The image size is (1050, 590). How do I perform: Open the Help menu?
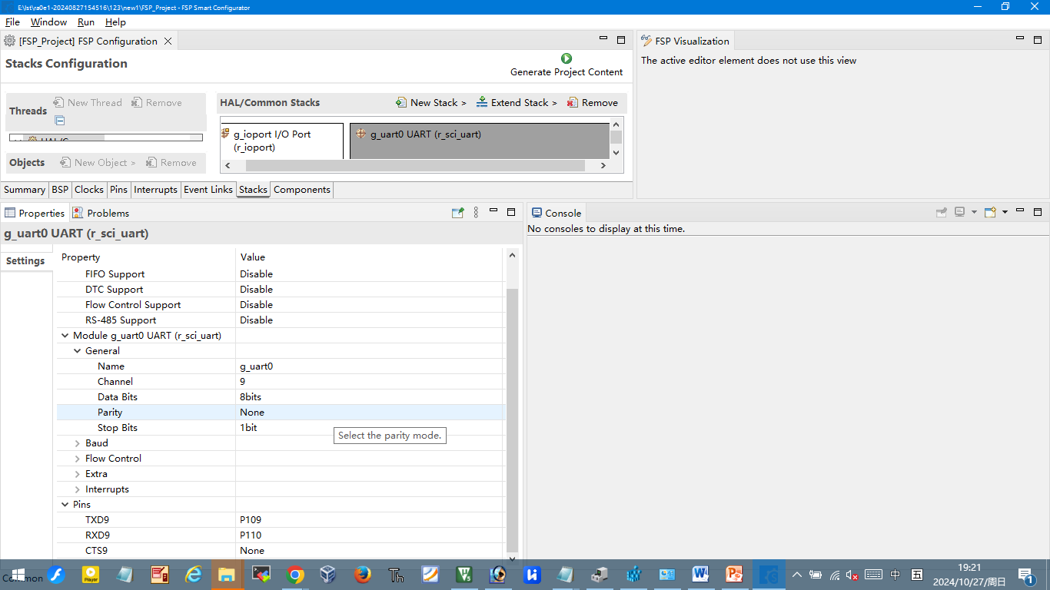pyautogui.click(x=115, y=22)
